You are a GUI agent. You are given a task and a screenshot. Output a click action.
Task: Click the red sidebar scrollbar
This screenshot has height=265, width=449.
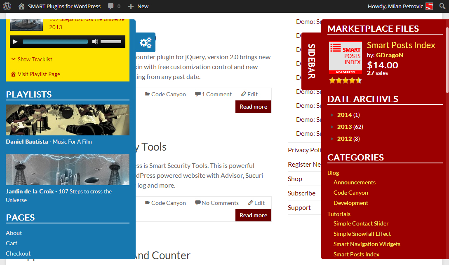click(x=447, y=60)
